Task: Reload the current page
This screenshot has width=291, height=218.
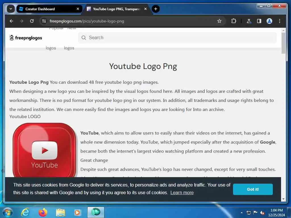Action: coord(32,21)
